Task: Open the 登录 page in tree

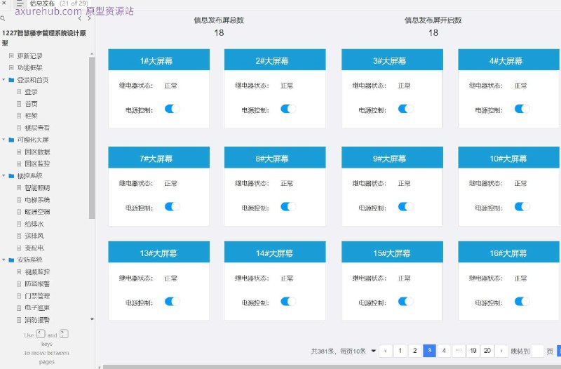Action: coord(31,92)
